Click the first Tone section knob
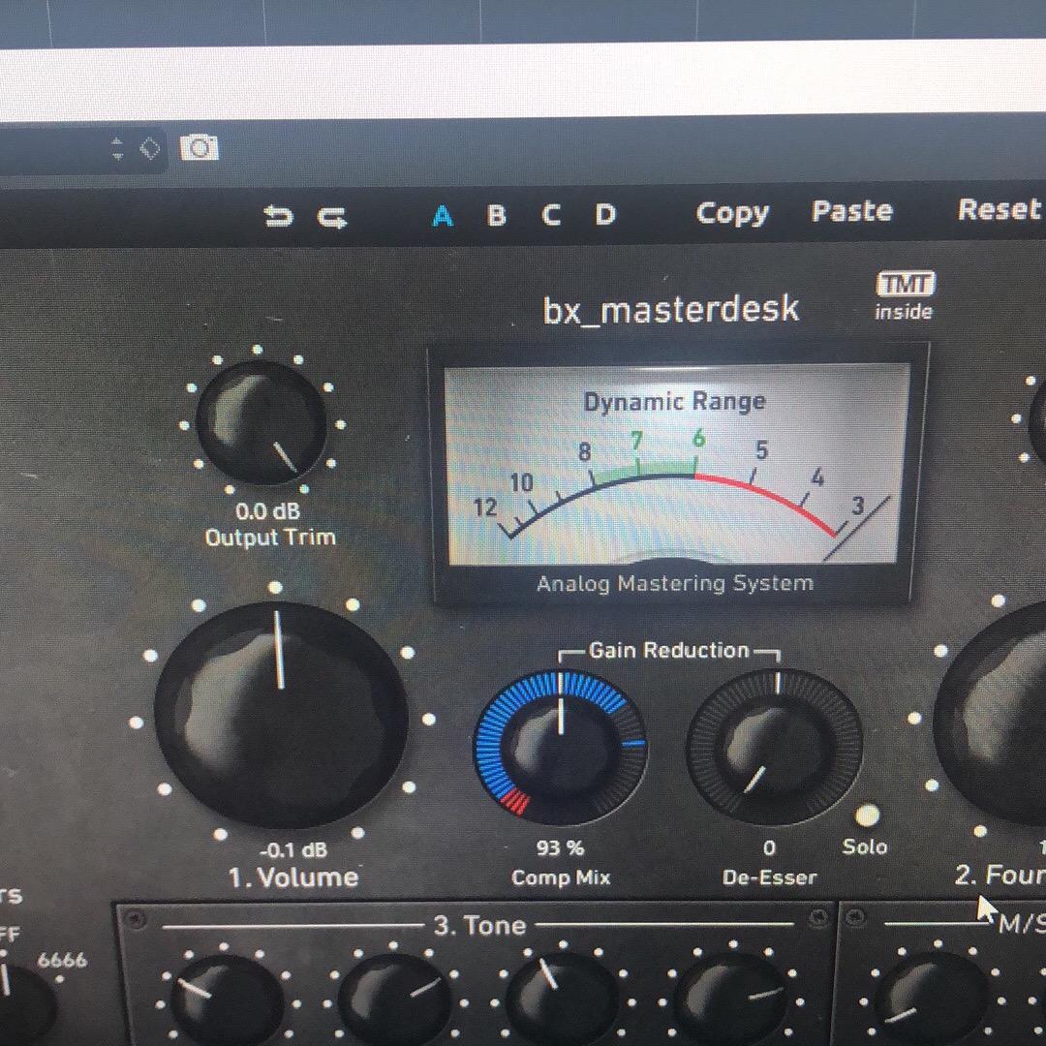This screenshot has height=1046, width=1046. point(226,999)
